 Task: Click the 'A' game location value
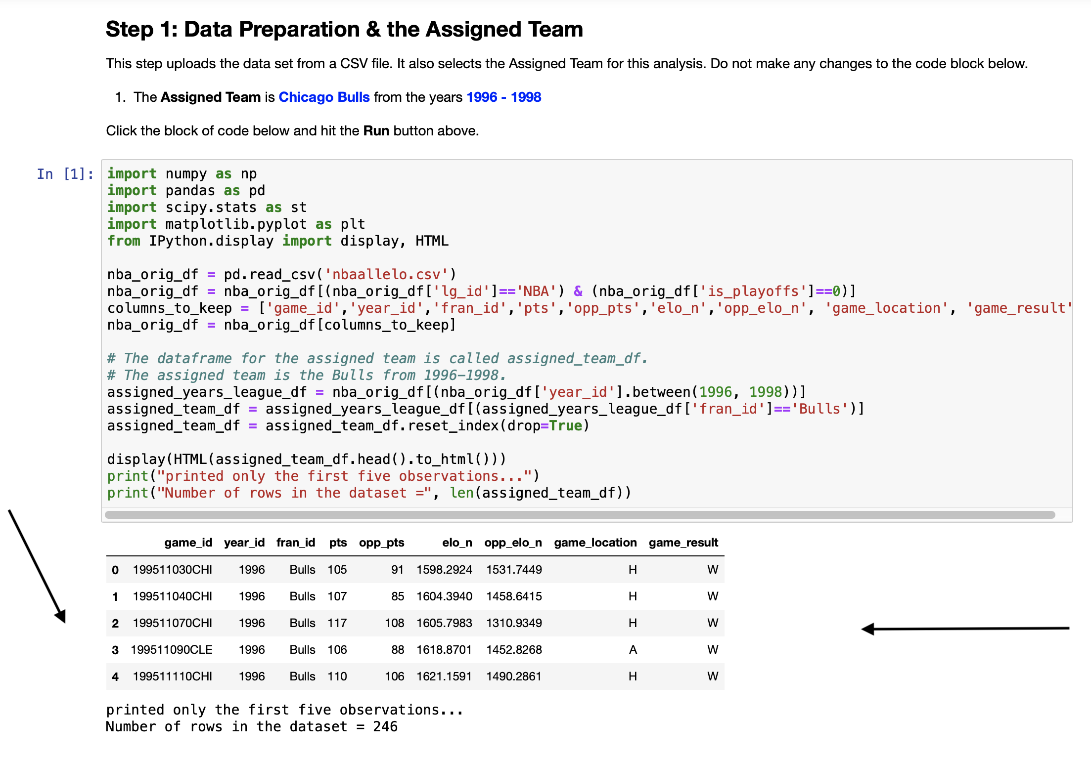(x=633, y=650)
